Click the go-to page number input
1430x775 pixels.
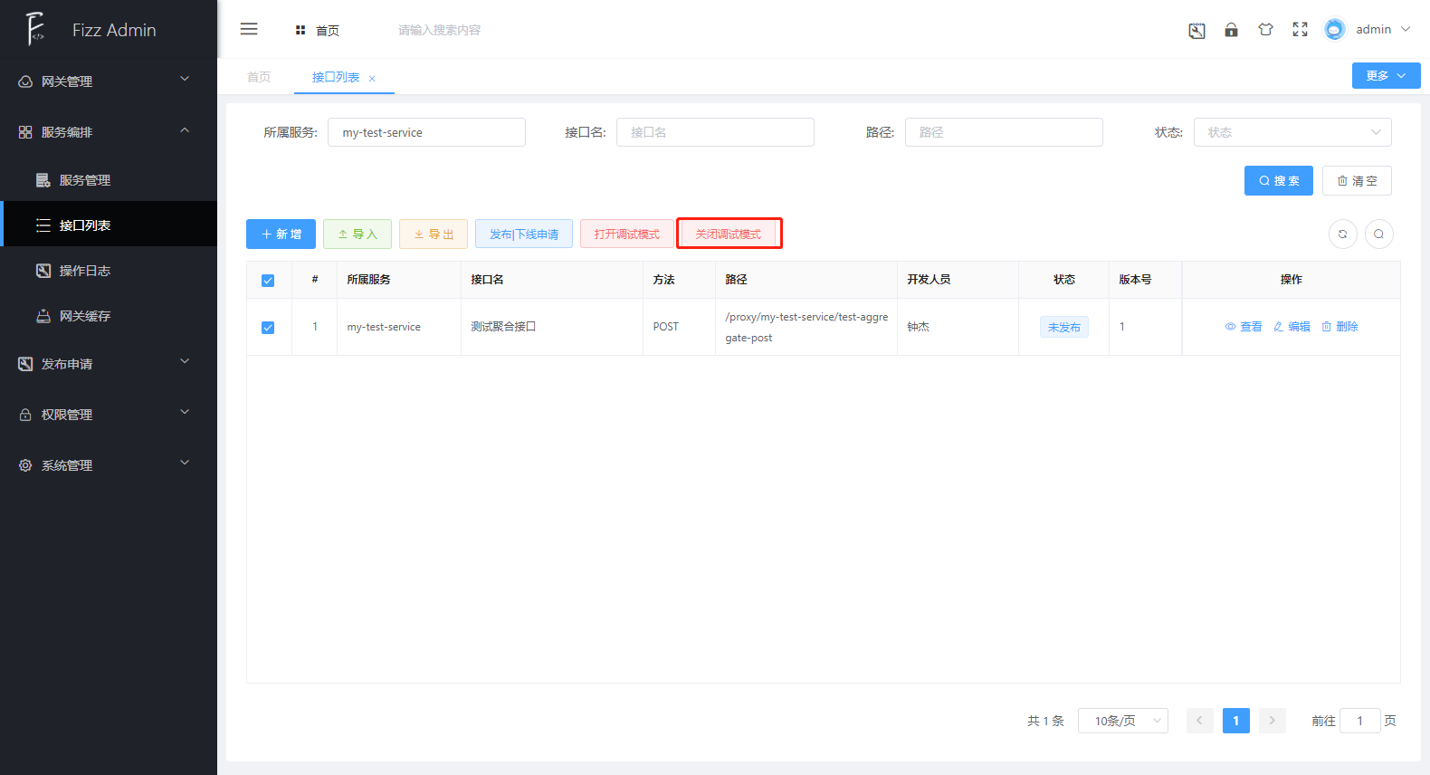pyautogui.click(x=1359, y=721)
